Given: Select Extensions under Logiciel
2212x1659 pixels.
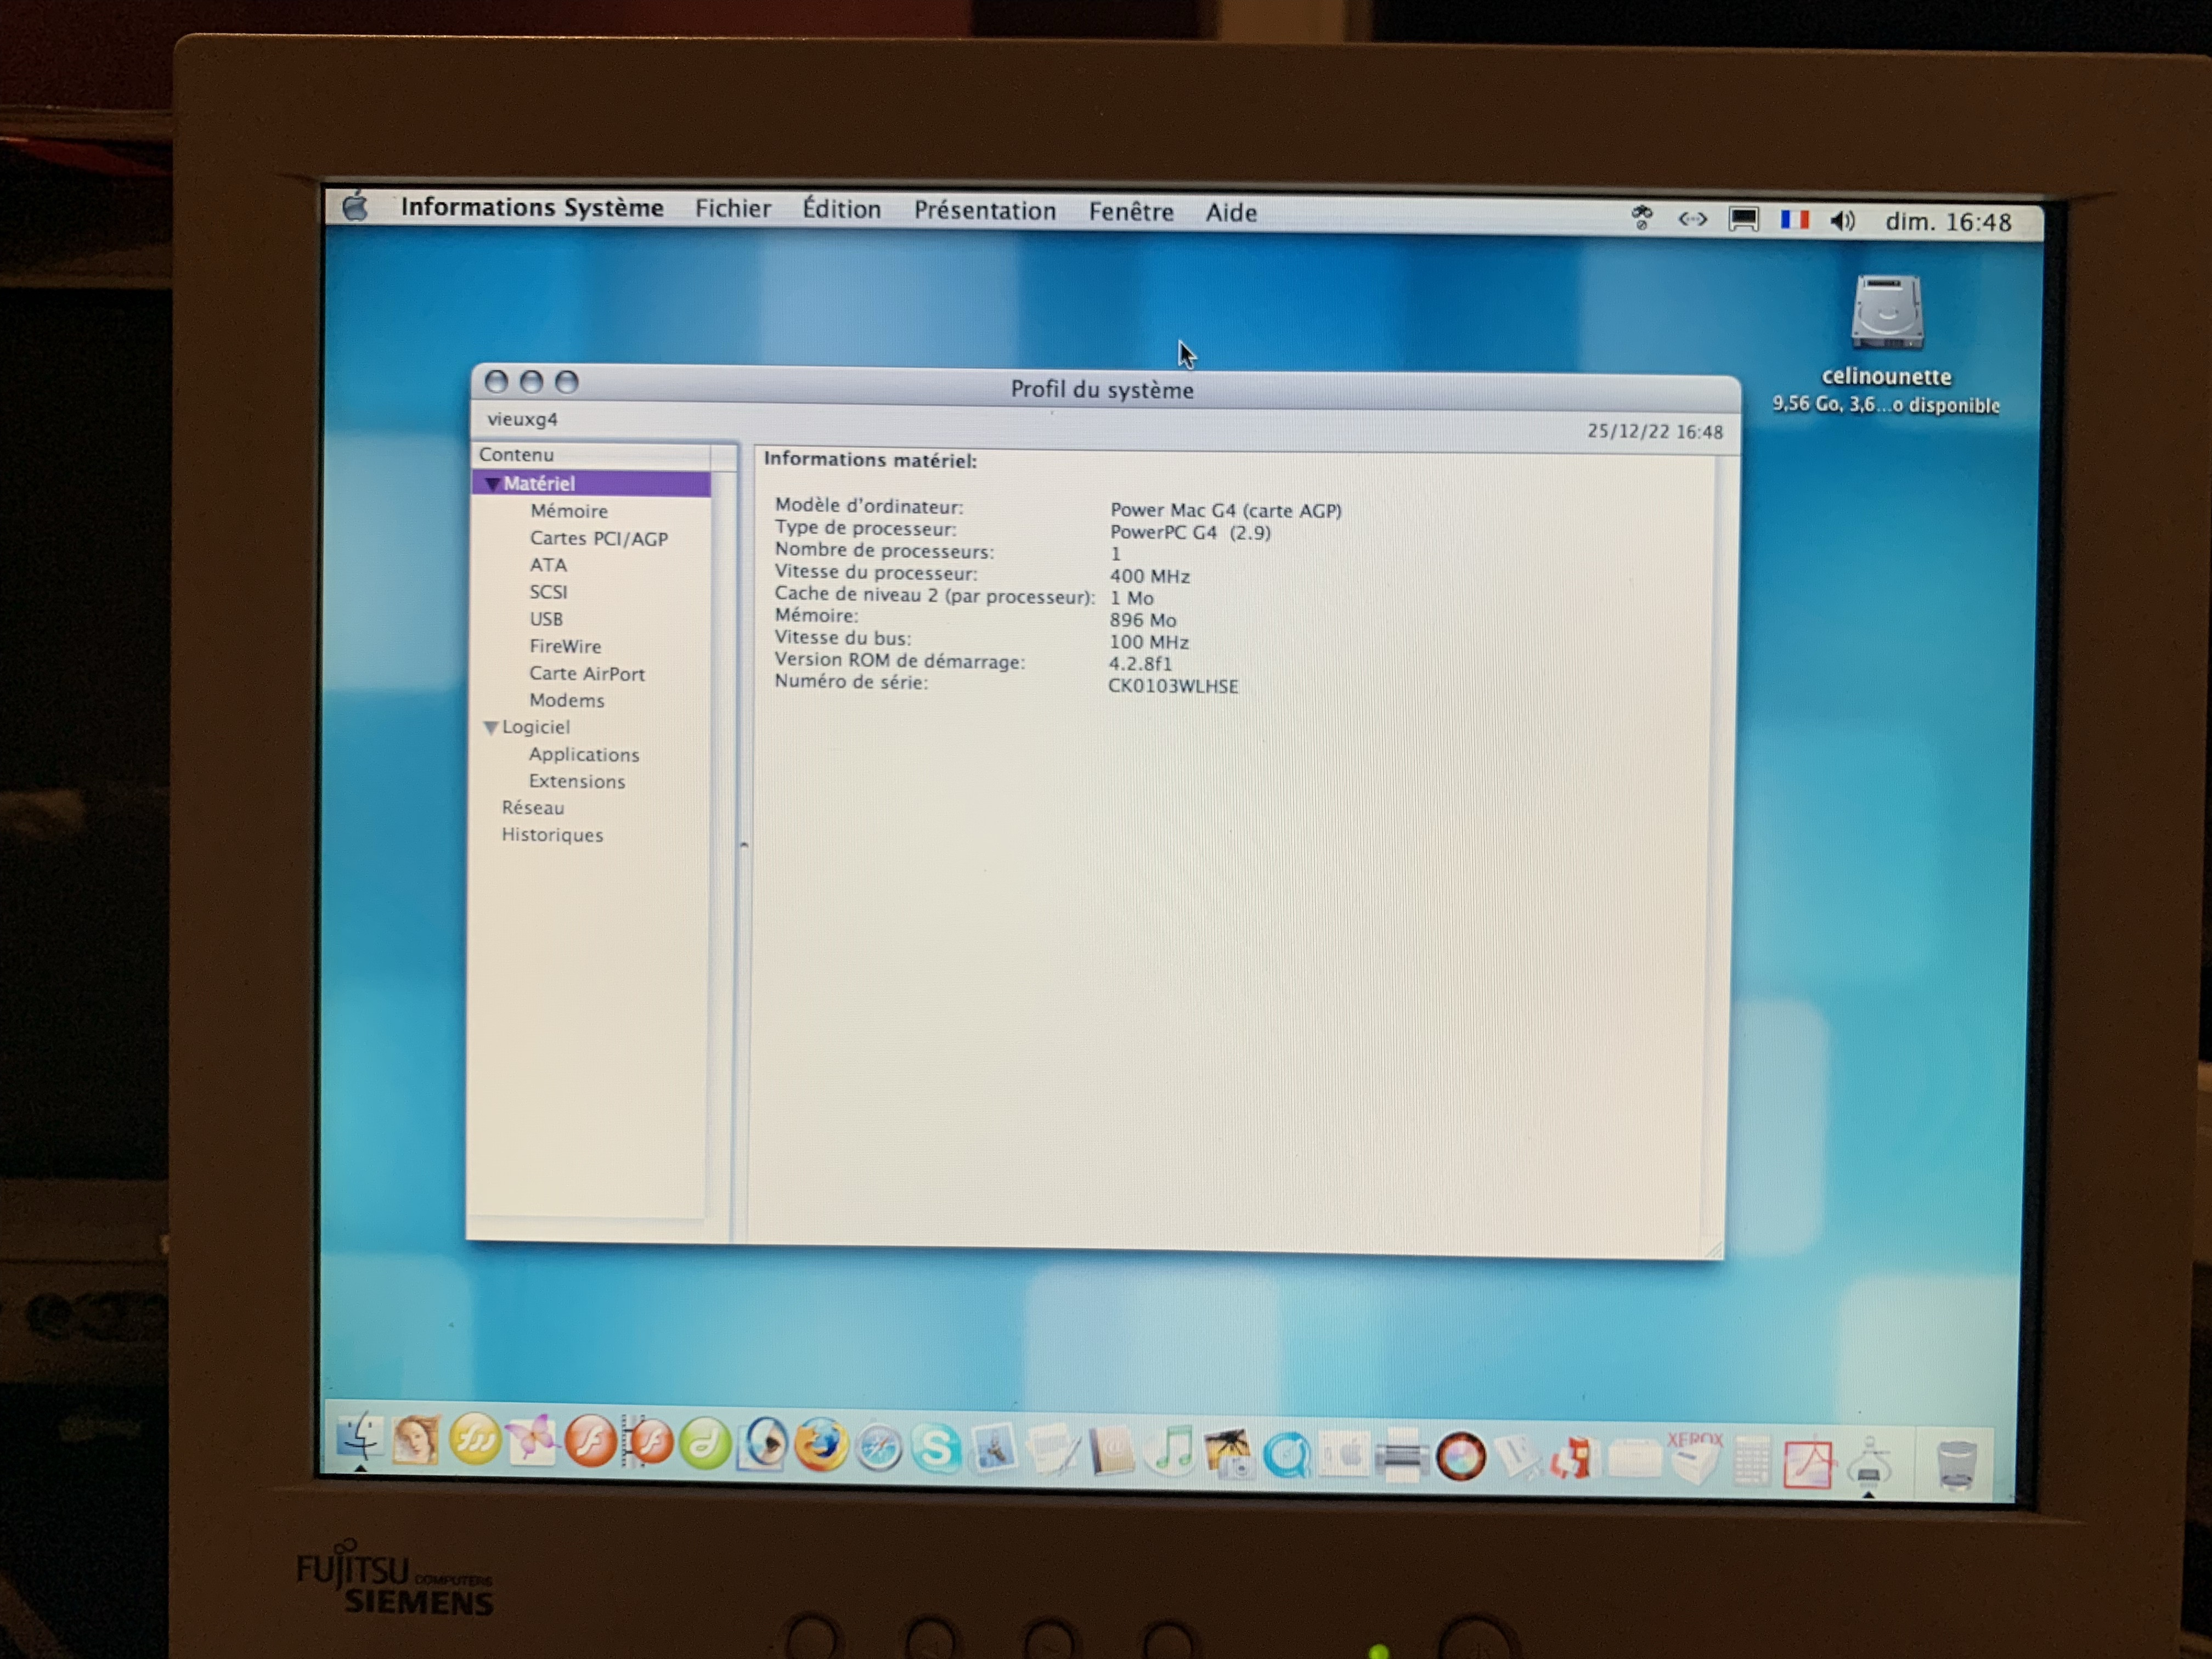Looking at the screenshot, I should [x=576, y=781].
